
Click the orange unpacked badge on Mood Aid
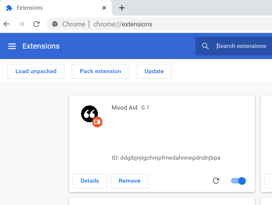click(x=97, y=122)
